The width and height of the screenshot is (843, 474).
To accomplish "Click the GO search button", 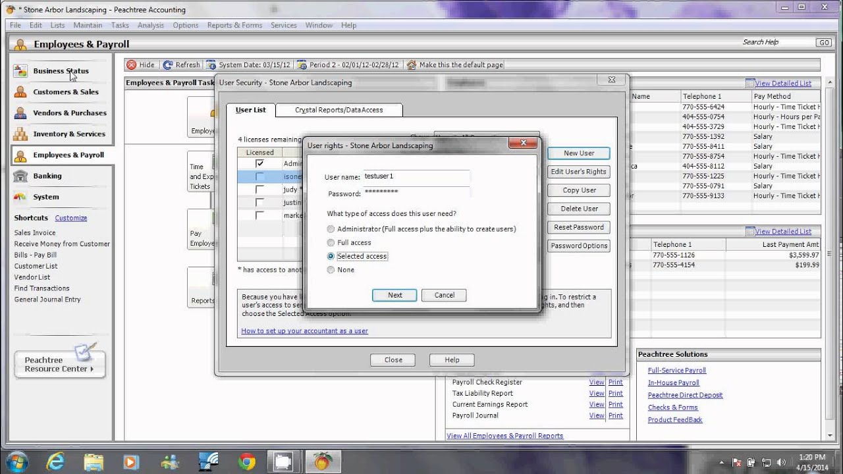I will tap(823, 42).
